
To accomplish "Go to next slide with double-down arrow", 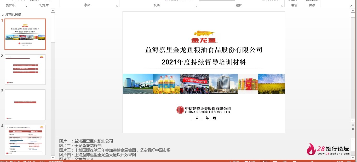I will [353, 129].
